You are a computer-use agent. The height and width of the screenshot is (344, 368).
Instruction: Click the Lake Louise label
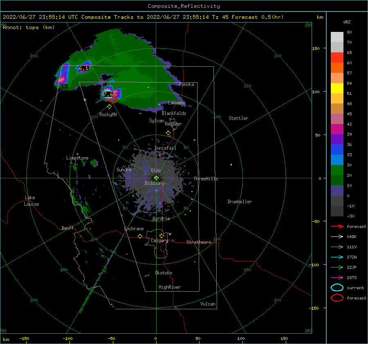point(31,201)
